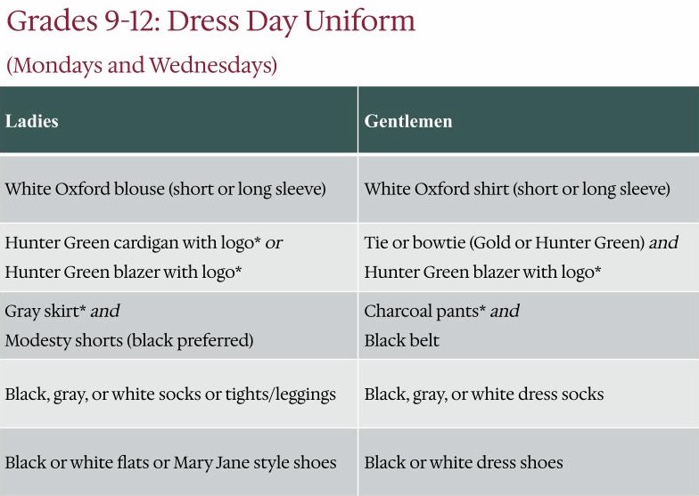Viewport: 699px width, 496px height.
Task: Click the Charcoal pants text
Action: click(424, 312)
